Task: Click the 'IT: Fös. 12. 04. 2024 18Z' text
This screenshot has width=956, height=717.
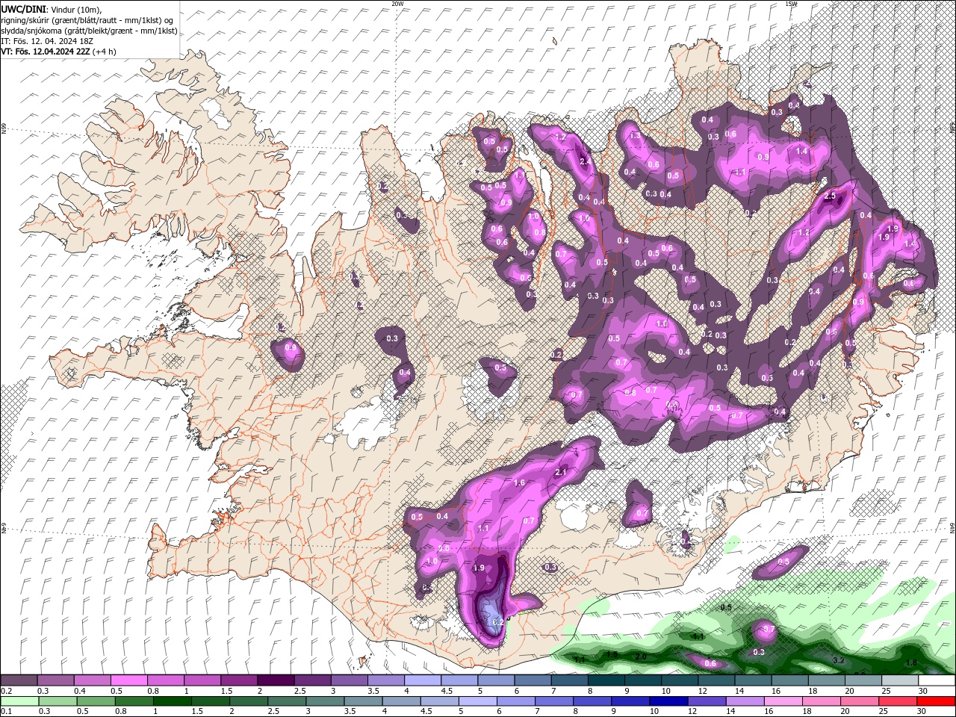Action: pos(49,41)
